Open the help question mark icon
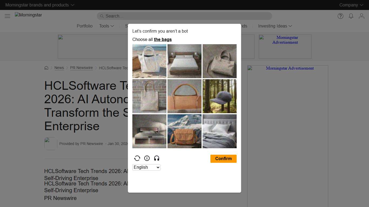 tap(340, 16)
